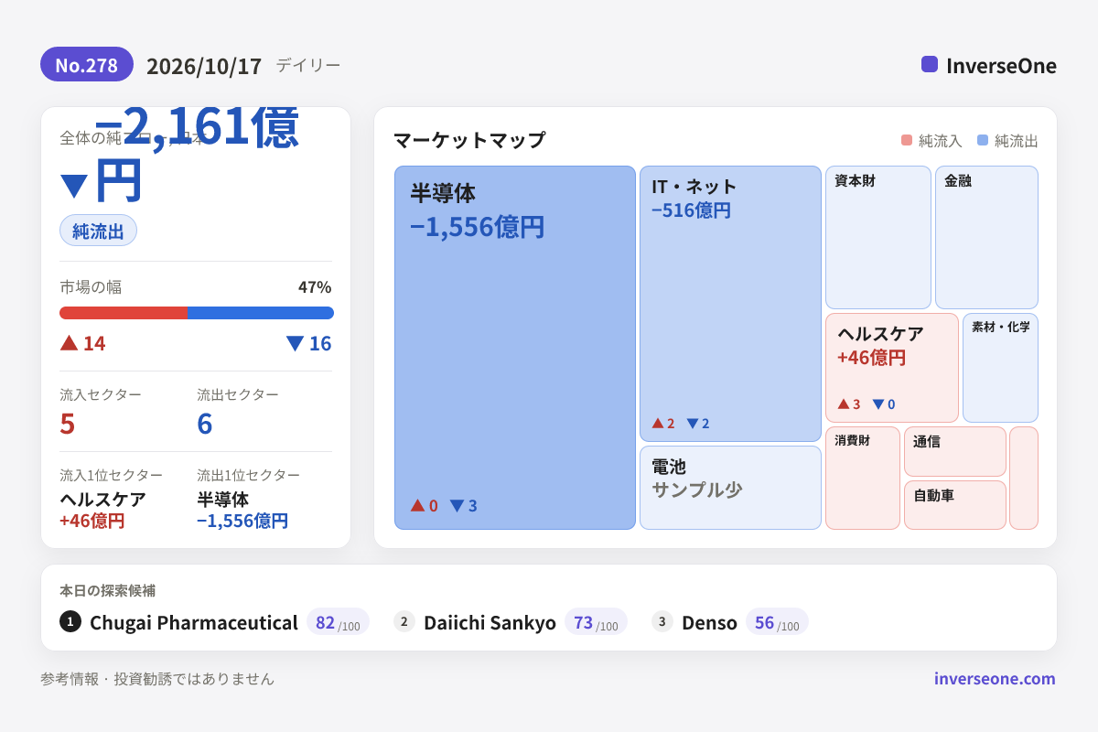Select the ヘルスケア sector tile

pyautogui.click(x=892, y=368)
